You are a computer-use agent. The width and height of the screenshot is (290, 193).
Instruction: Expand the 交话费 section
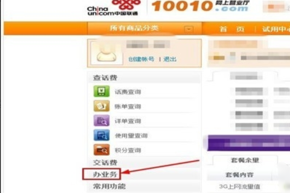105,163
